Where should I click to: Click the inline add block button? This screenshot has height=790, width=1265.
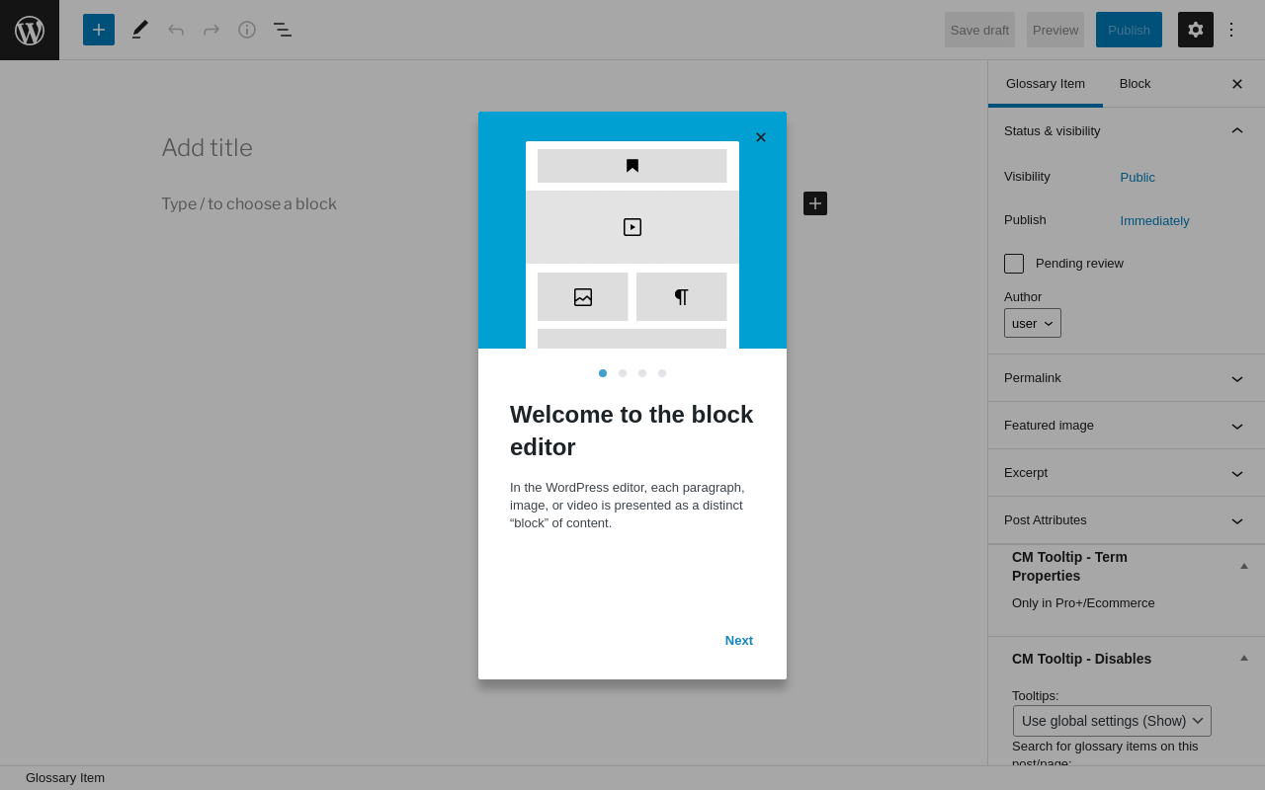tap(815, 203)
